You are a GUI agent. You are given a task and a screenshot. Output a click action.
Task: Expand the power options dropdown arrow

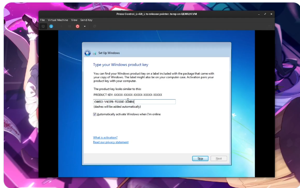[x=85, y=26]
